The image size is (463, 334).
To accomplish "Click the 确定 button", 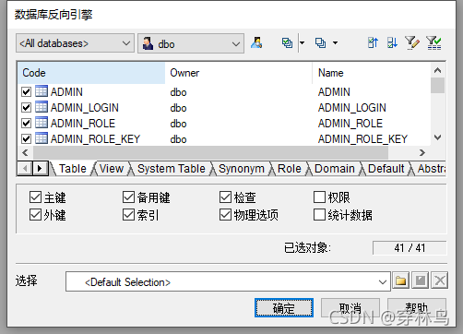I will coord(284,307).
